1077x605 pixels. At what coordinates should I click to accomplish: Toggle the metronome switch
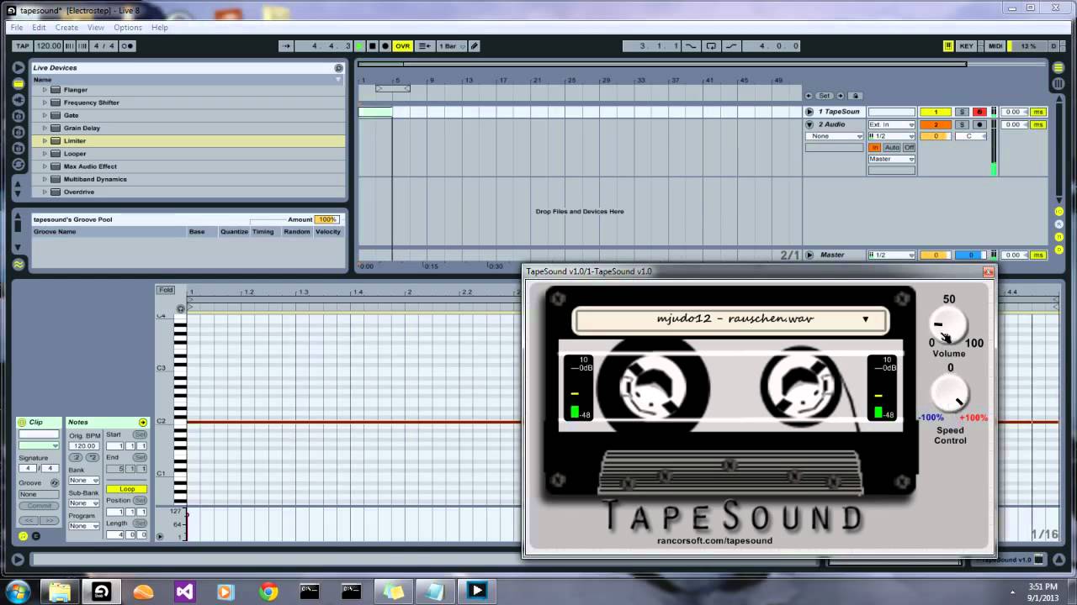(x=127, y=46)
